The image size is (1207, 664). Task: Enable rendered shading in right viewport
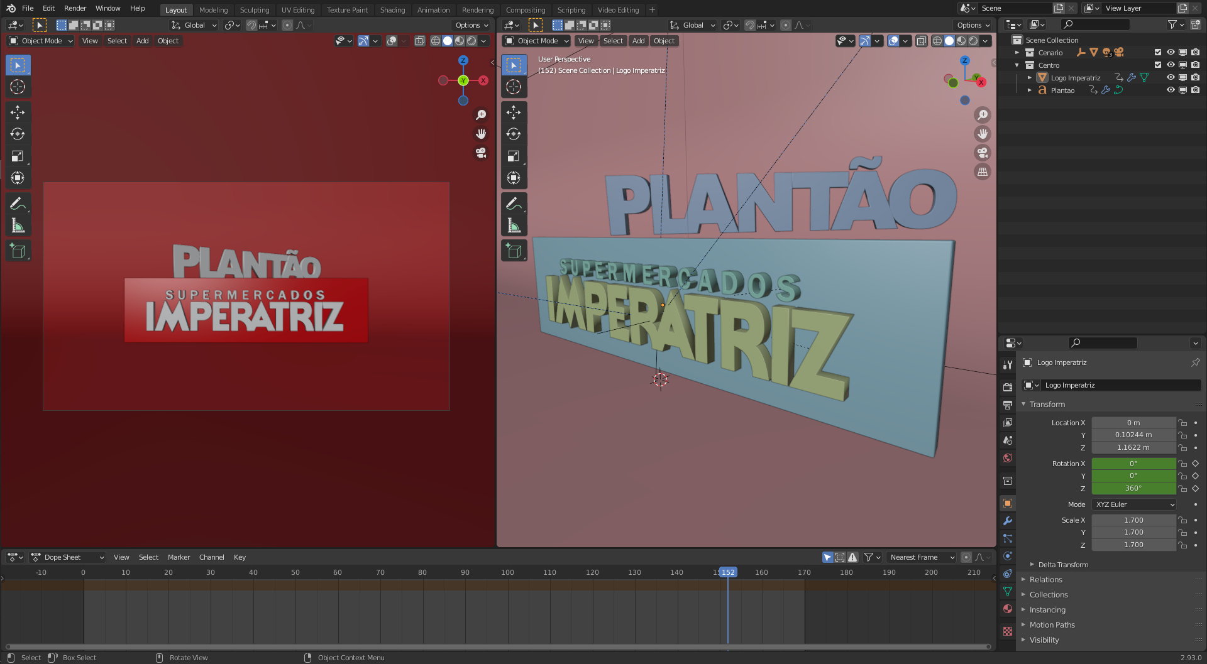tap(973, 41)
